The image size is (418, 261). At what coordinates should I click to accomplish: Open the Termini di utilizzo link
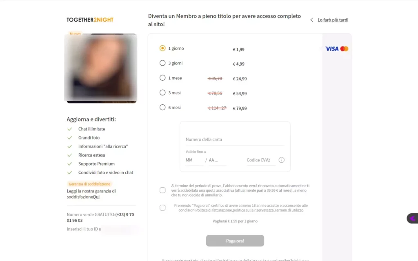pyautogui.click(x=289, y=210)
